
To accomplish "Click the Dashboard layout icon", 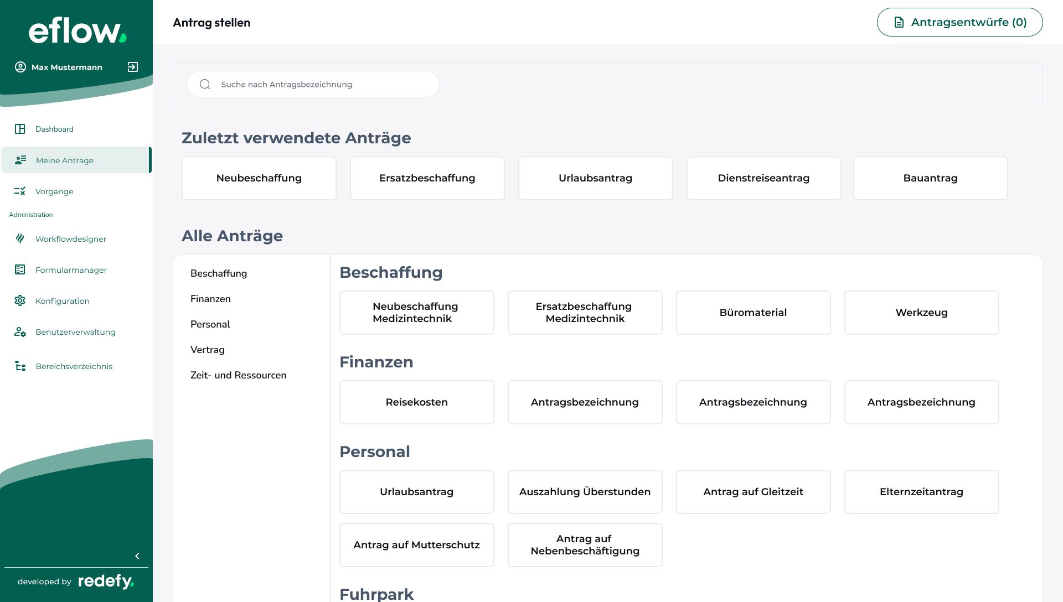I will pos(20,129).
